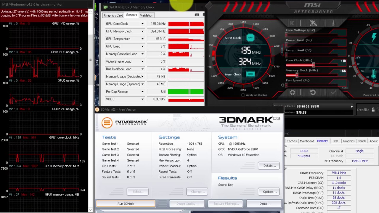Screen dimensions: 379x213
Task: Toggle fan speed Auto mode
Action: pos(344,88)
